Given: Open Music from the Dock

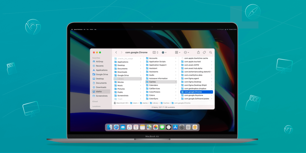Looking at the screenshot, I should click(129, 127).
